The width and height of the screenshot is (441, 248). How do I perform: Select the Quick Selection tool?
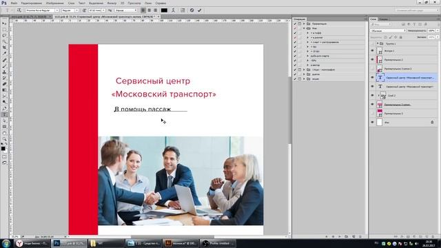pos(4,41)
